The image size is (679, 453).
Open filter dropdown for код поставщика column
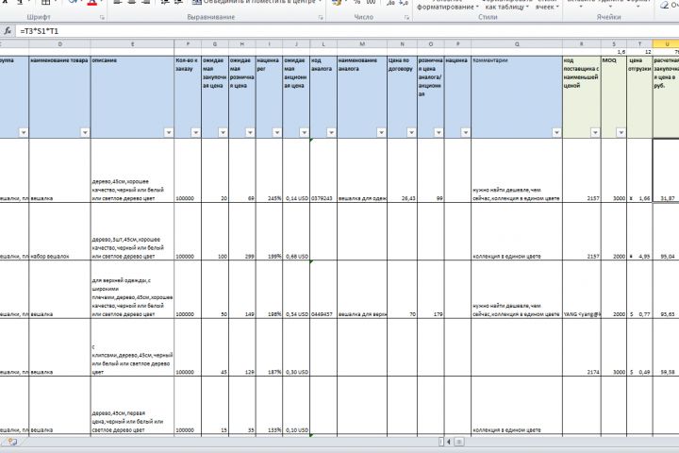coord(595,133)
